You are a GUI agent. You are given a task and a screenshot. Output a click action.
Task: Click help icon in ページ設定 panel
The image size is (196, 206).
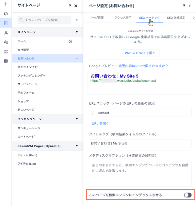pyautogui.click(x=184, y=6)
